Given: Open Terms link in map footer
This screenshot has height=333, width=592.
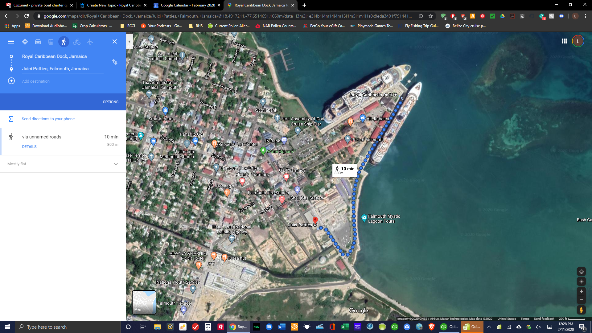Looking at the screenshot, I should (525, 319).
